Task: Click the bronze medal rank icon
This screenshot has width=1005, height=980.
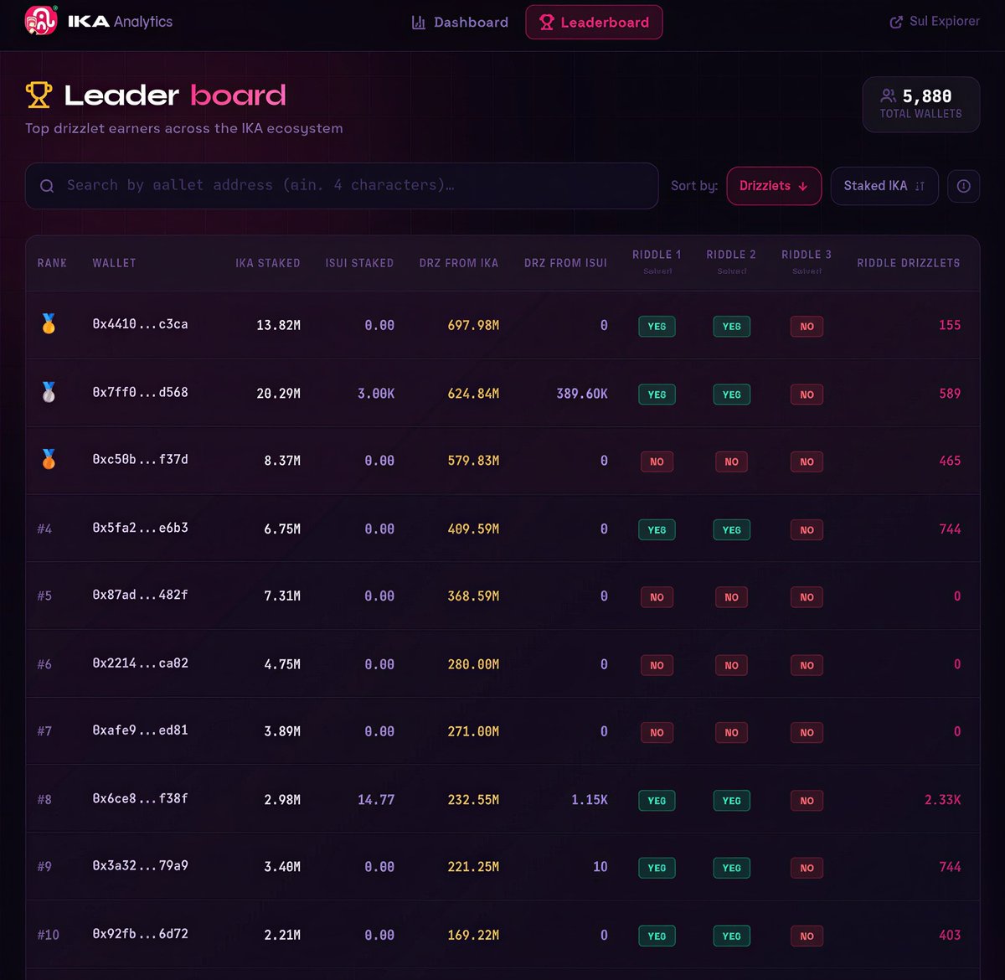Action: coord(49,459)
